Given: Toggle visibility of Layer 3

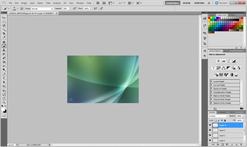Looking at the screenshot, I should click(210, 130).
